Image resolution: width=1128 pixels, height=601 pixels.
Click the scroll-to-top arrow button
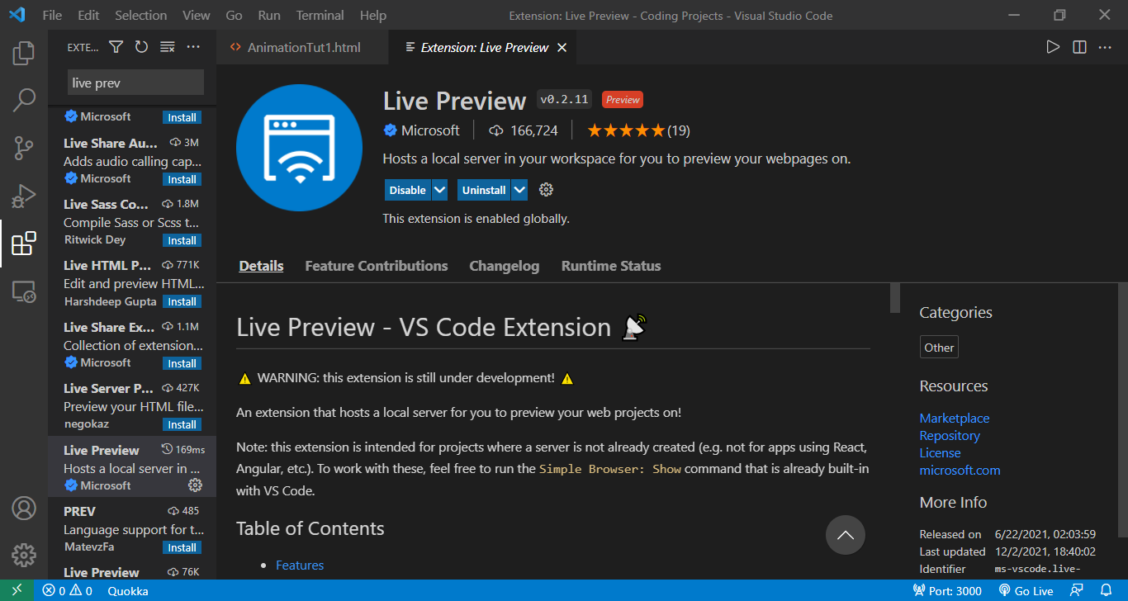click(846, 535)
